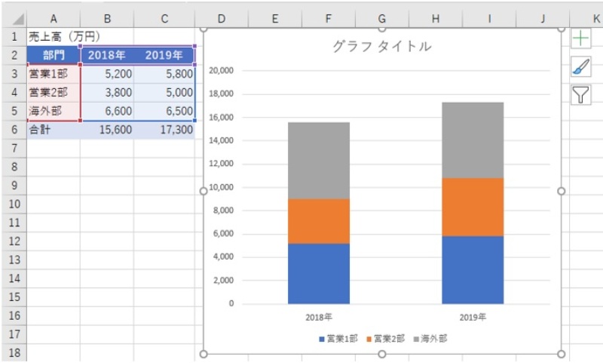Click the 2019年 horizontal axis label
This screenshot has height=363, width=603.
tap(472, 317)
